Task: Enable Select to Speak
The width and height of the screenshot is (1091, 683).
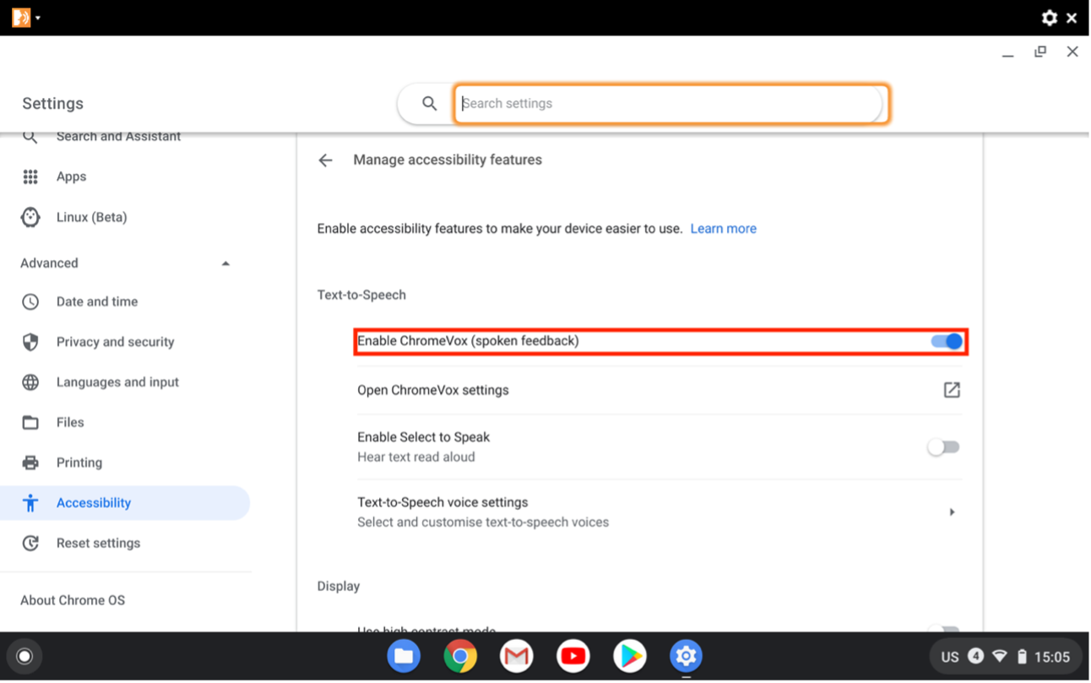Action: tap(943, 447)
